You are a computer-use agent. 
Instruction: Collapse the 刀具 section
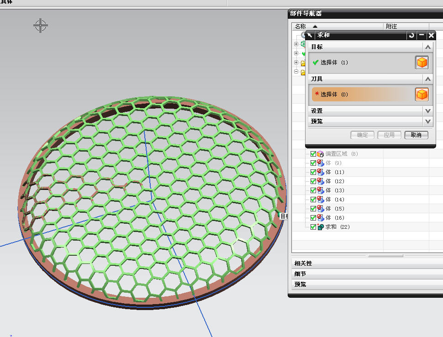(428, 79)
